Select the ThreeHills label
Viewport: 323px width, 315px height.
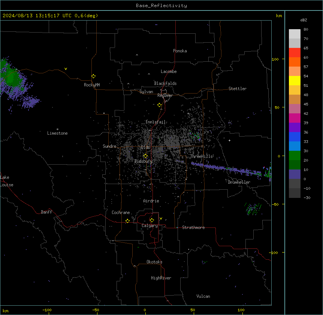(x=201, y=156)
